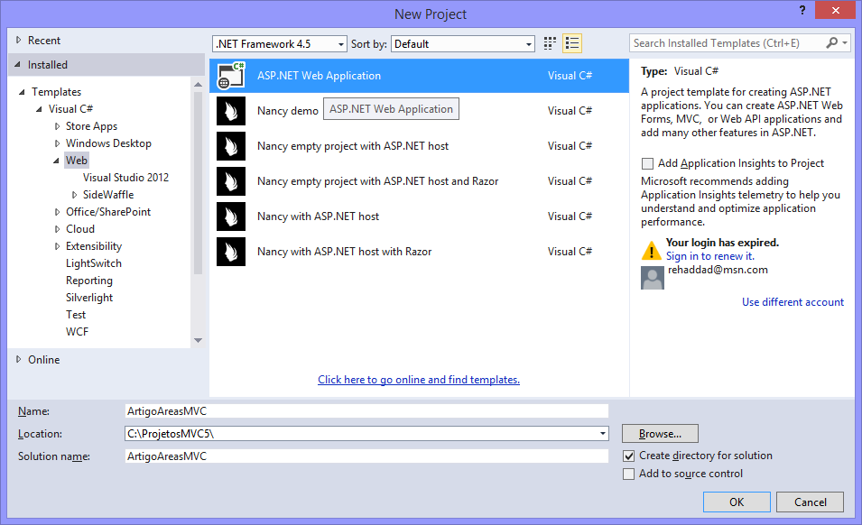Collapse the Templates tree node
The height and width of the screenshot is (525, 862).
pos(22,92)
